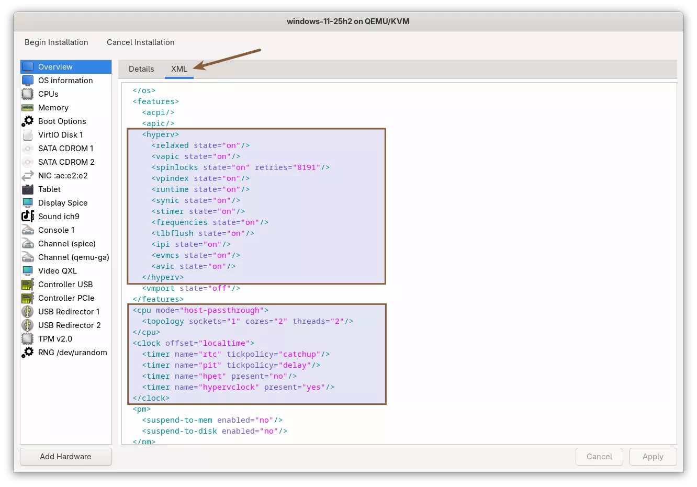Image resolution: width=697 pixels, height=487 pixels.
Task: Select the Display Spice monitor icon
Action: pos(28,203)
